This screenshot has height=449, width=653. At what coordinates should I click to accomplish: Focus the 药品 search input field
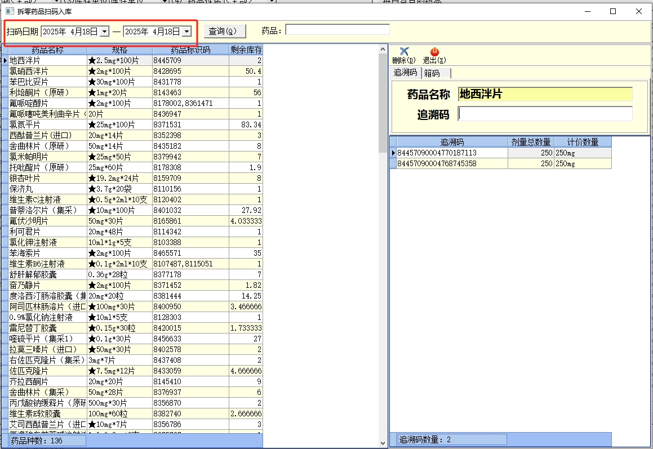[x=337, y=29]
